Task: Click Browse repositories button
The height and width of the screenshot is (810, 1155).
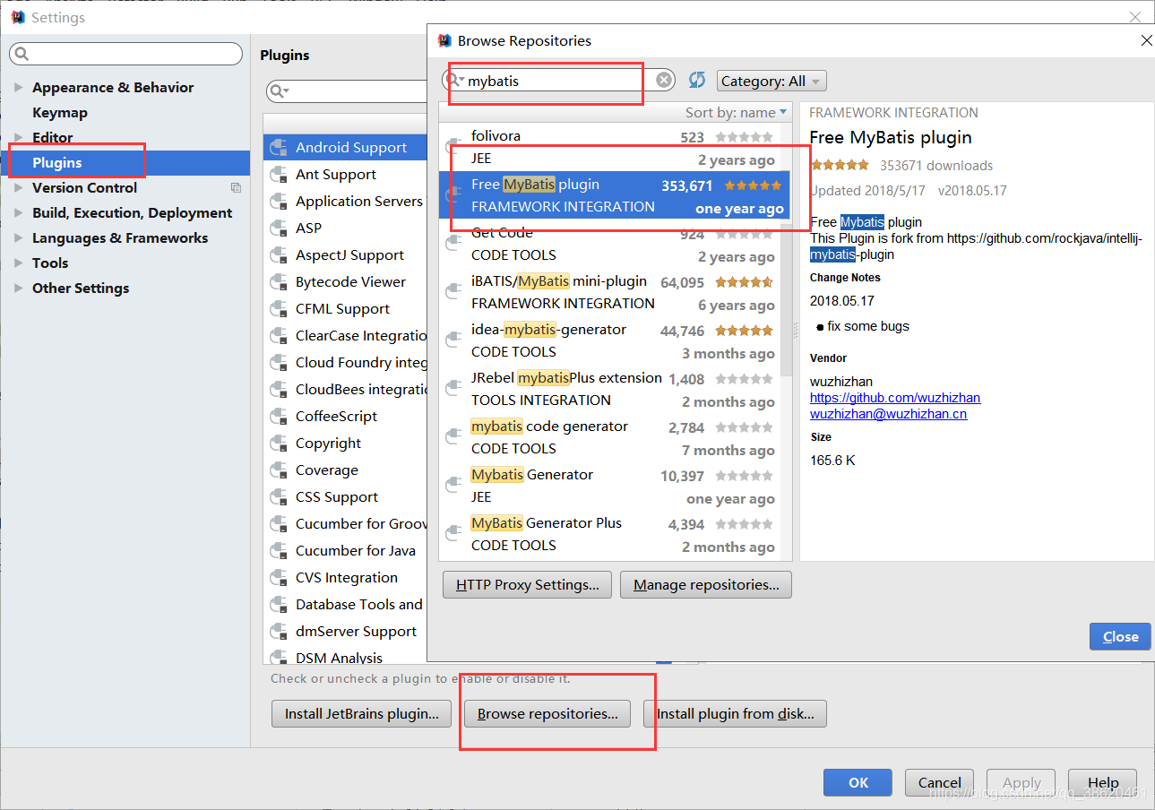Action: click(x=547, y=714)
